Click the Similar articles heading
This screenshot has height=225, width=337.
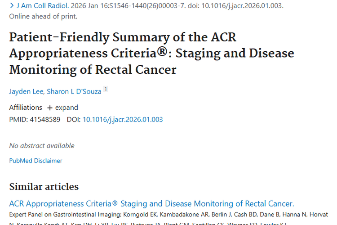(44, 187)
